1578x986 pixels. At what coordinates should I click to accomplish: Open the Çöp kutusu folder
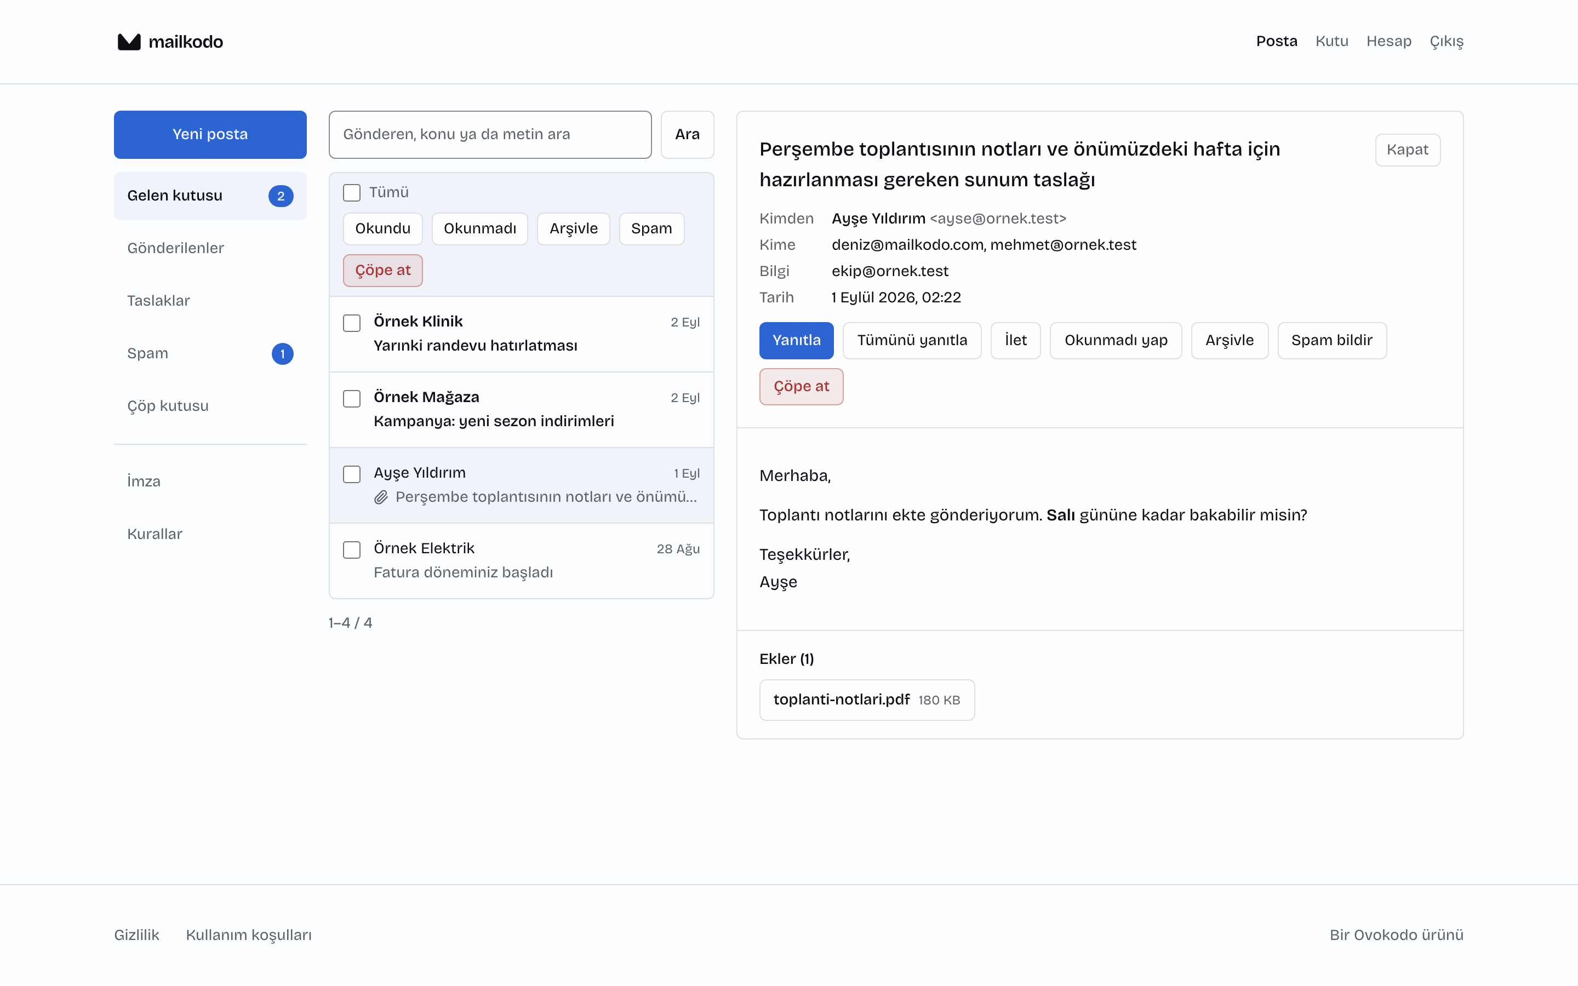pos(210,406)
